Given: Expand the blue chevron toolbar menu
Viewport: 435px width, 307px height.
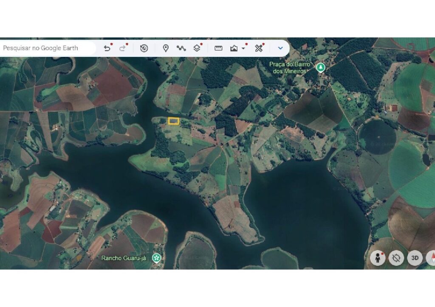Looking at the screenshot, I should point(280,48).
